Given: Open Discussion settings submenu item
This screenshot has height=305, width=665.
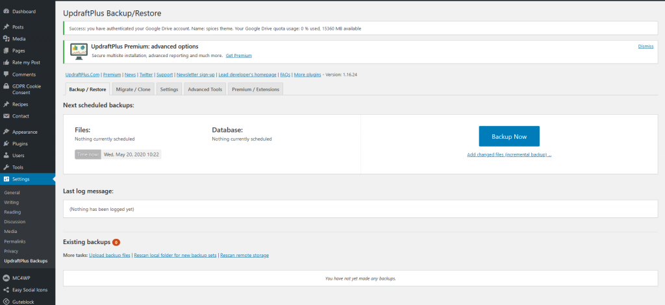Looking at the screenshot, I should point(15,222).
